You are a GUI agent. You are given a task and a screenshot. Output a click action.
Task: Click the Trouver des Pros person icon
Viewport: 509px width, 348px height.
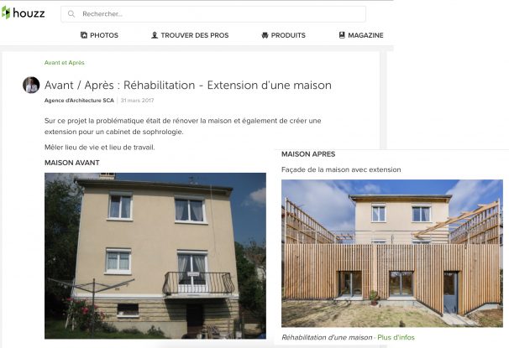click(x=155, y=35)
